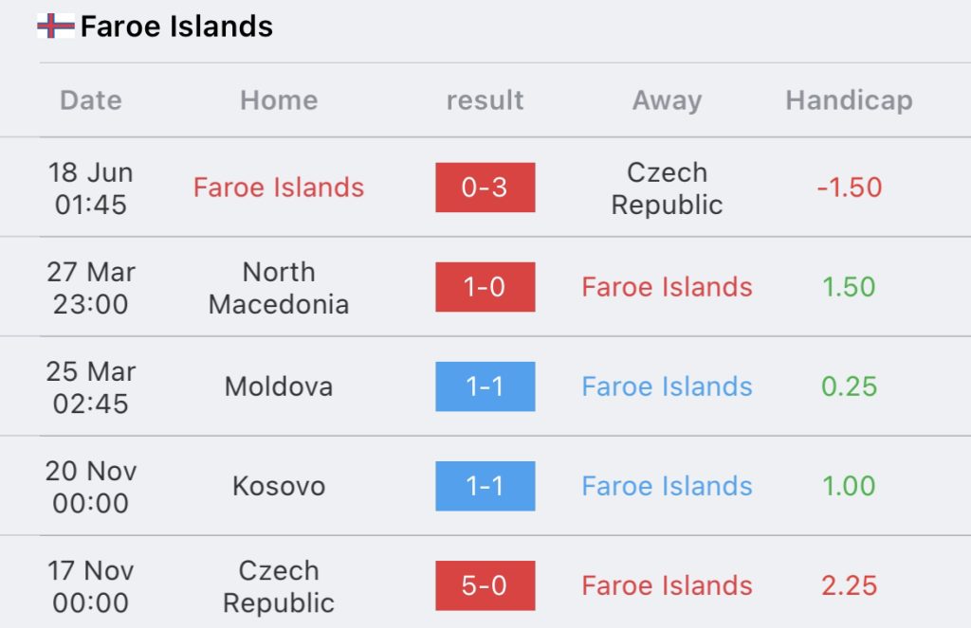Select Kosovo home team name

tap(279, 486)
